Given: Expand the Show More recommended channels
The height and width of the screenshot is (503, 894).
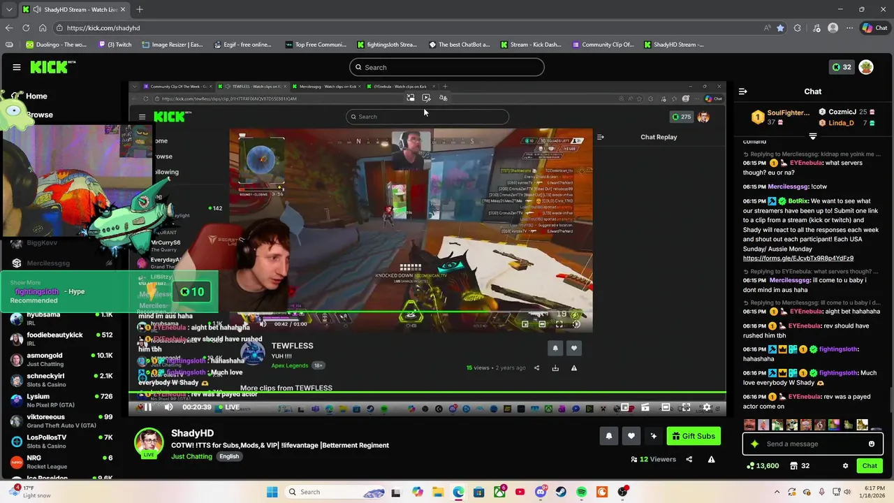Looking at the screenshot, I should (x=25, y=283).
